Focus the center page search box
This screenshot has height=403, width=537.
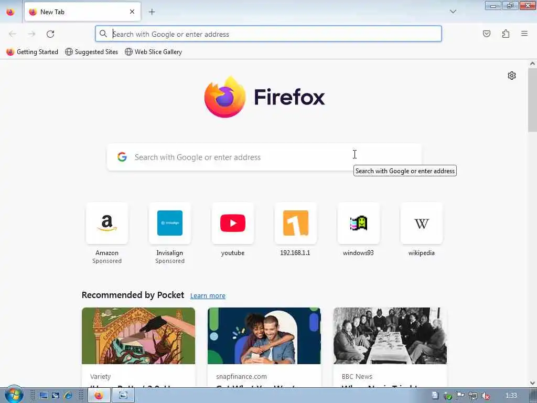(264, 157)
